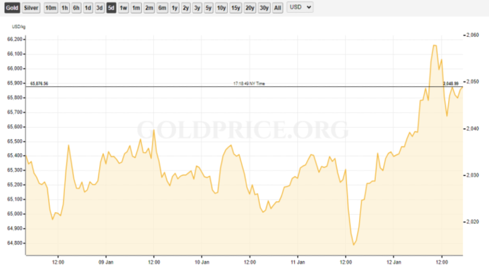This screenshot has height=271, width=489.
Task: Click the 64,800 axis value
Action: pyautogui.click(x=15, y=243)
